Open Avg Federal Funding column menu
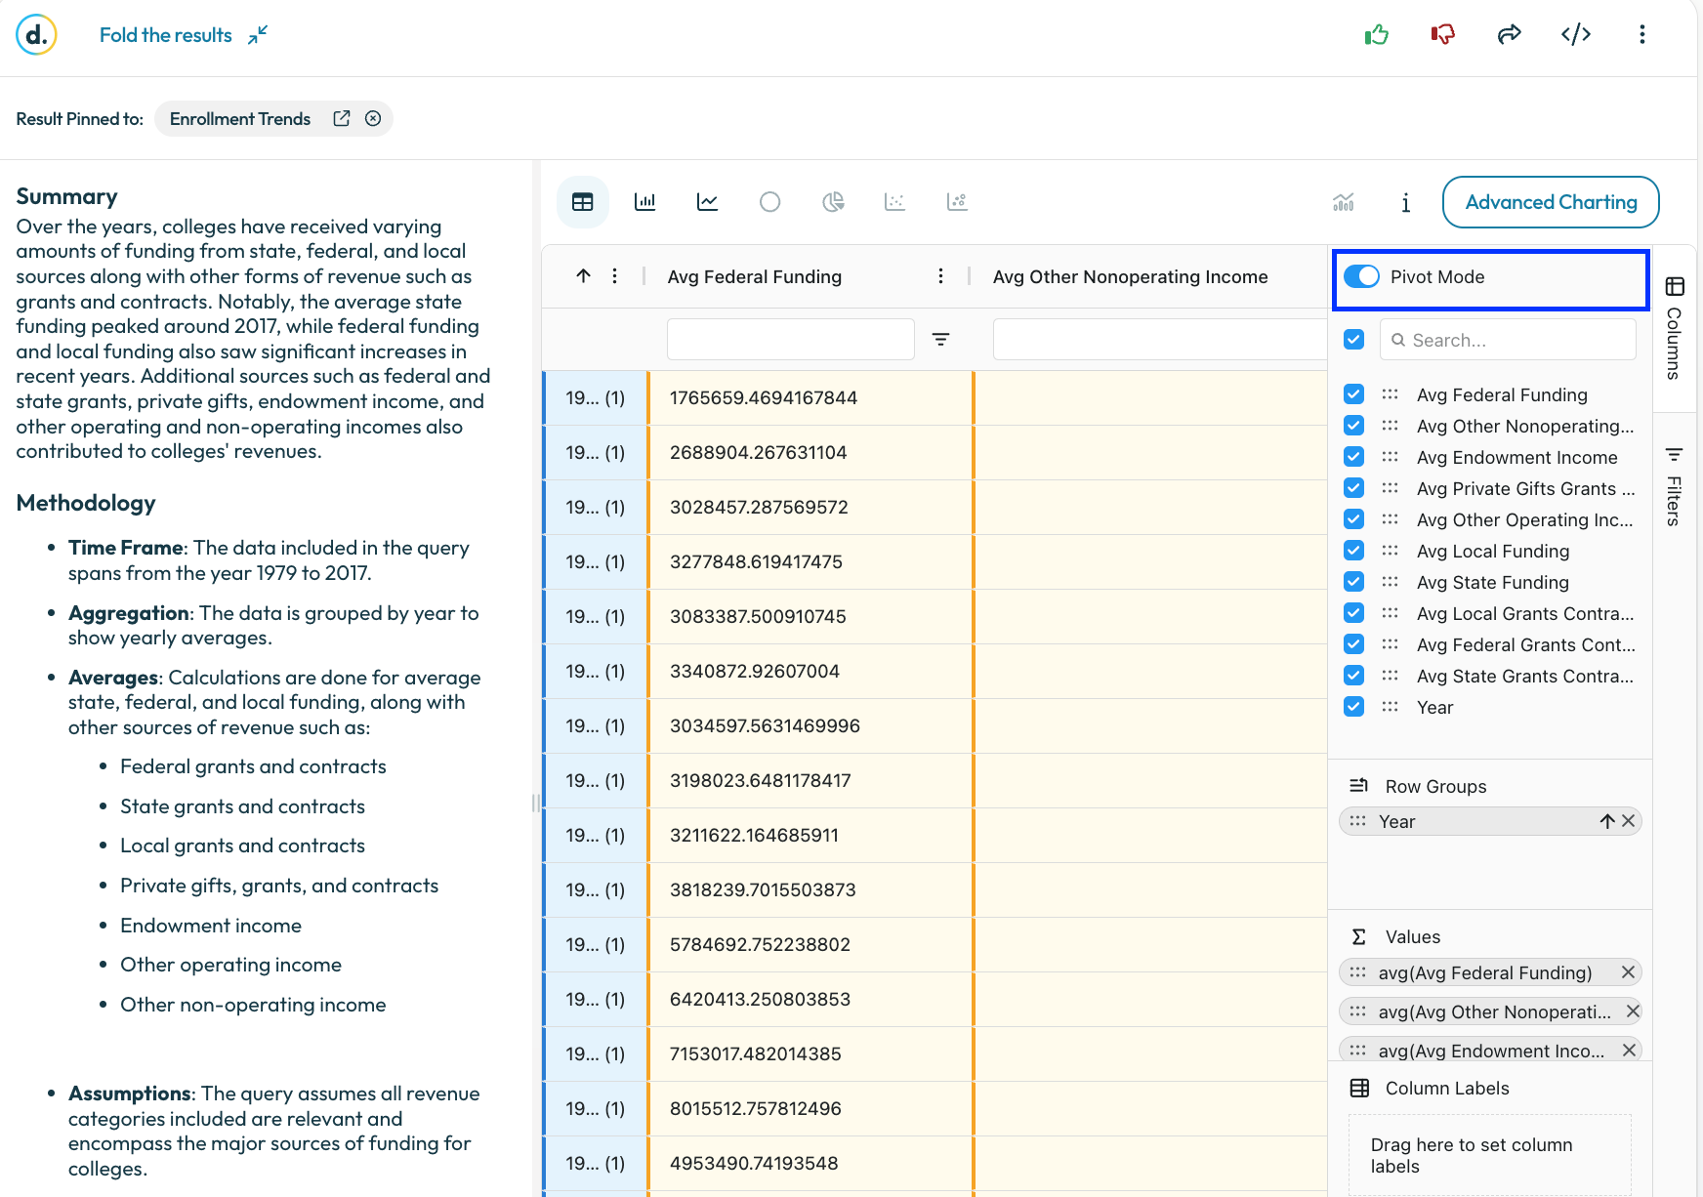Viewport: 1703px width, 1197px height. [941, 276]
